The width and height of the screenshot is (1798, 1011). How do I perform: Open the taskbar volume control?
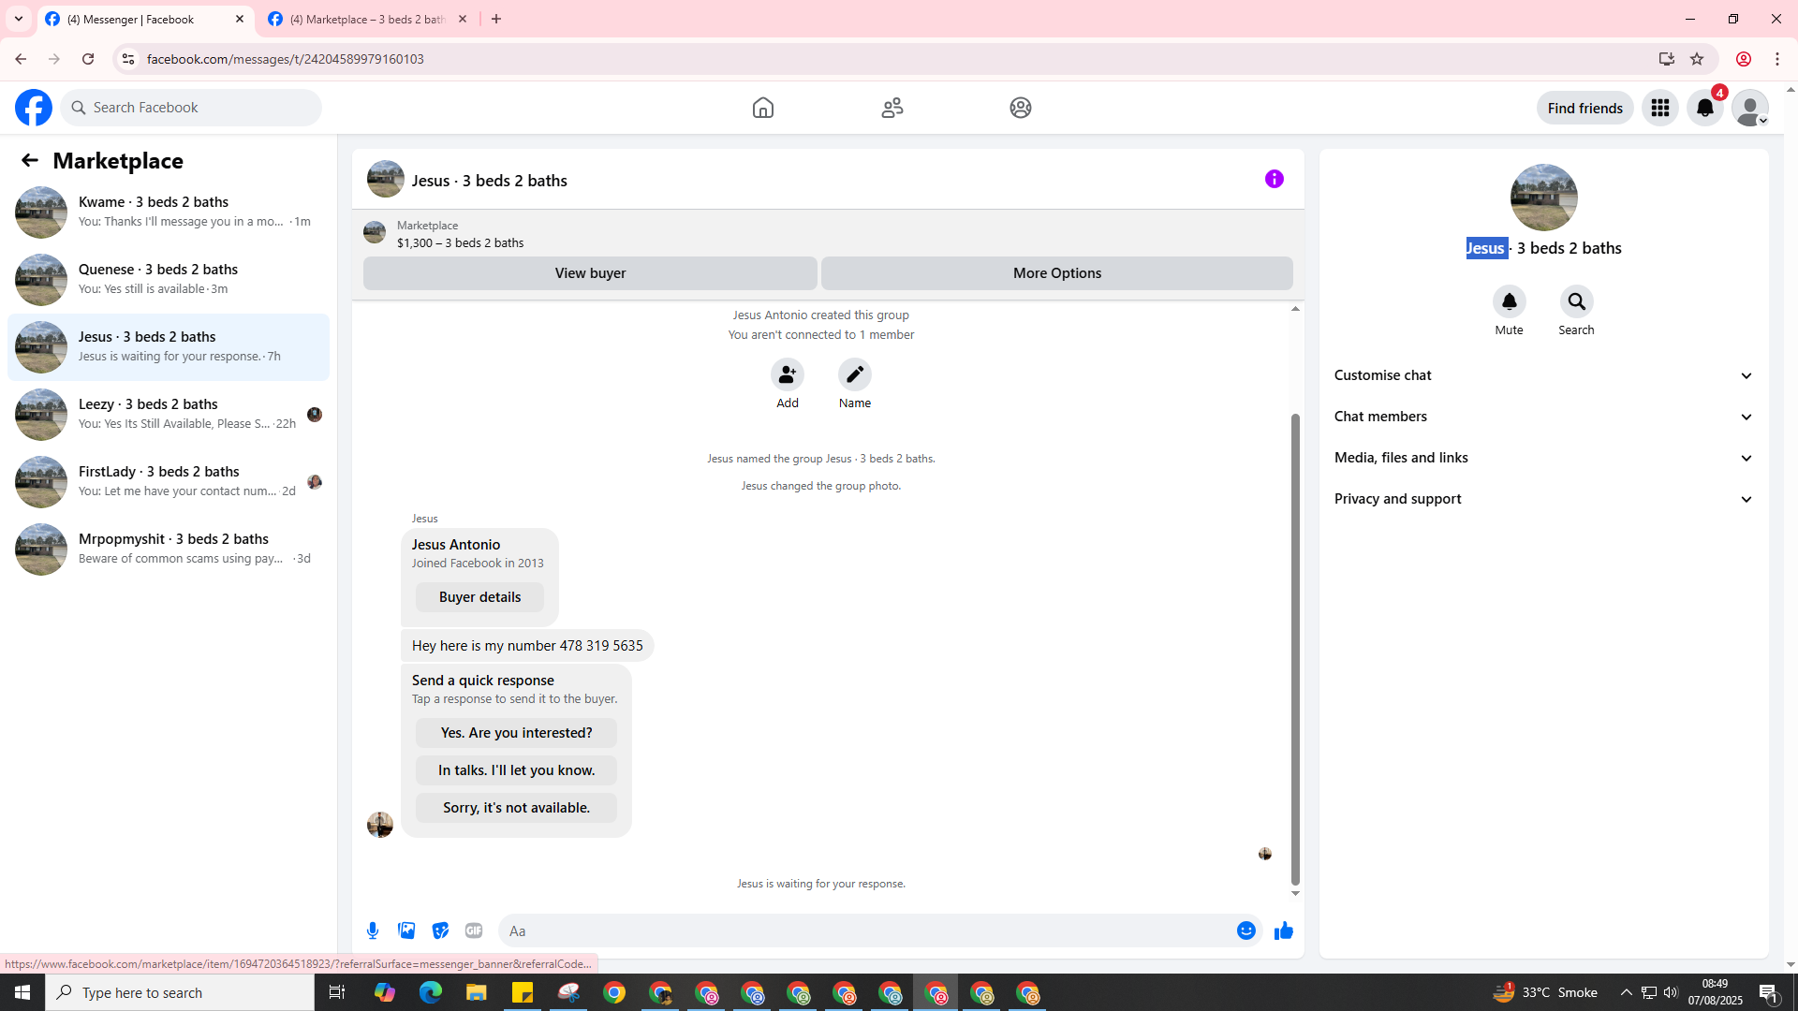point(1671,992)
